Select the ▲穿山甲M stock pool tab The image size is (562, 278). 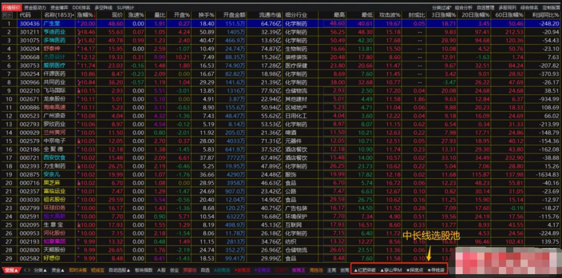[391, 270]
